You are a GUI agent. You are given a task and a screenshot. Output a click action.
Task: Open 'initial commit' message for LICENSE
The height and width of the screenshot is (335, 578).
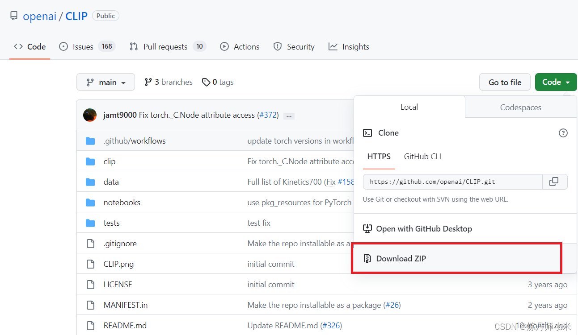(271, 285)
